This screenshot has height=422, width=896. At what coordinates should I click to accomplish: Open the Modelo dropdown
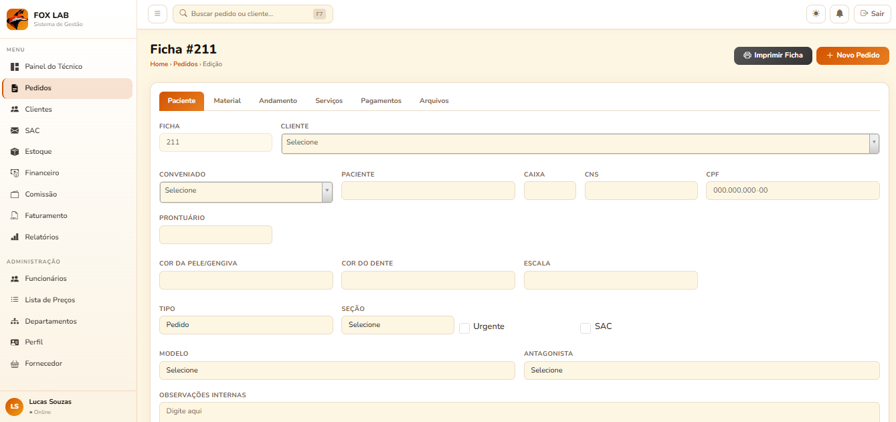[x=337, y=371]
